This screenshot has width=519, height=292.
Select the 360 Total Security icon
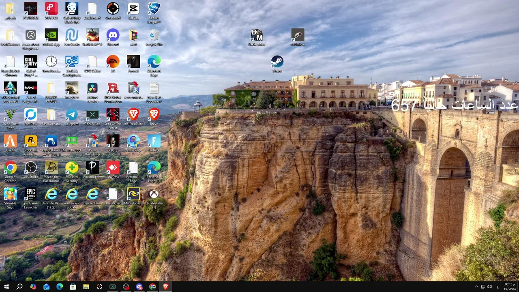(x=72, y=172)
